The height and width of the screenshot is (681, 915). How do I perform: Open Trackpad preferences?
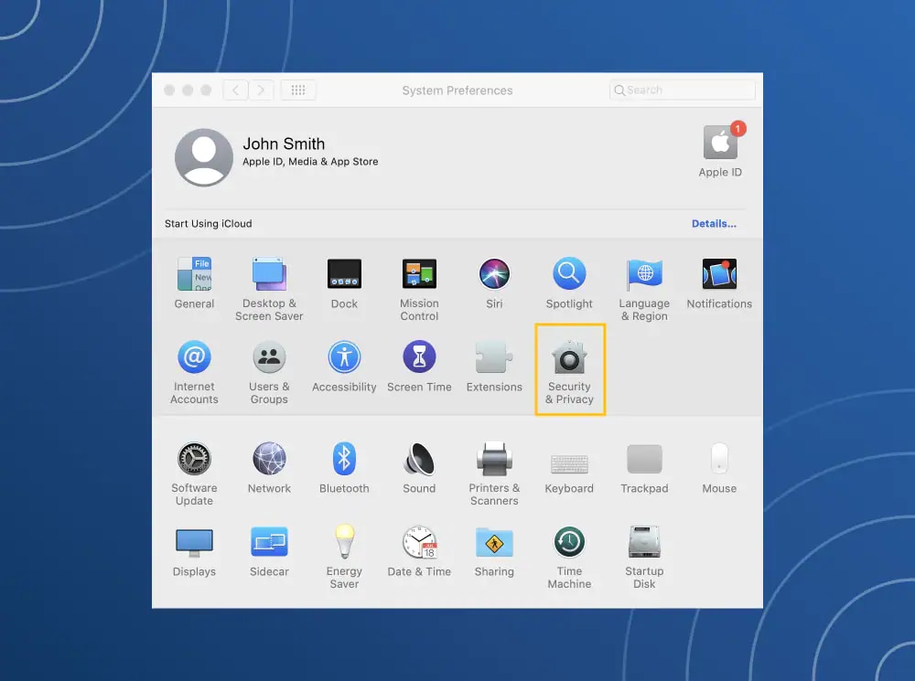click(x=644, y=468)
